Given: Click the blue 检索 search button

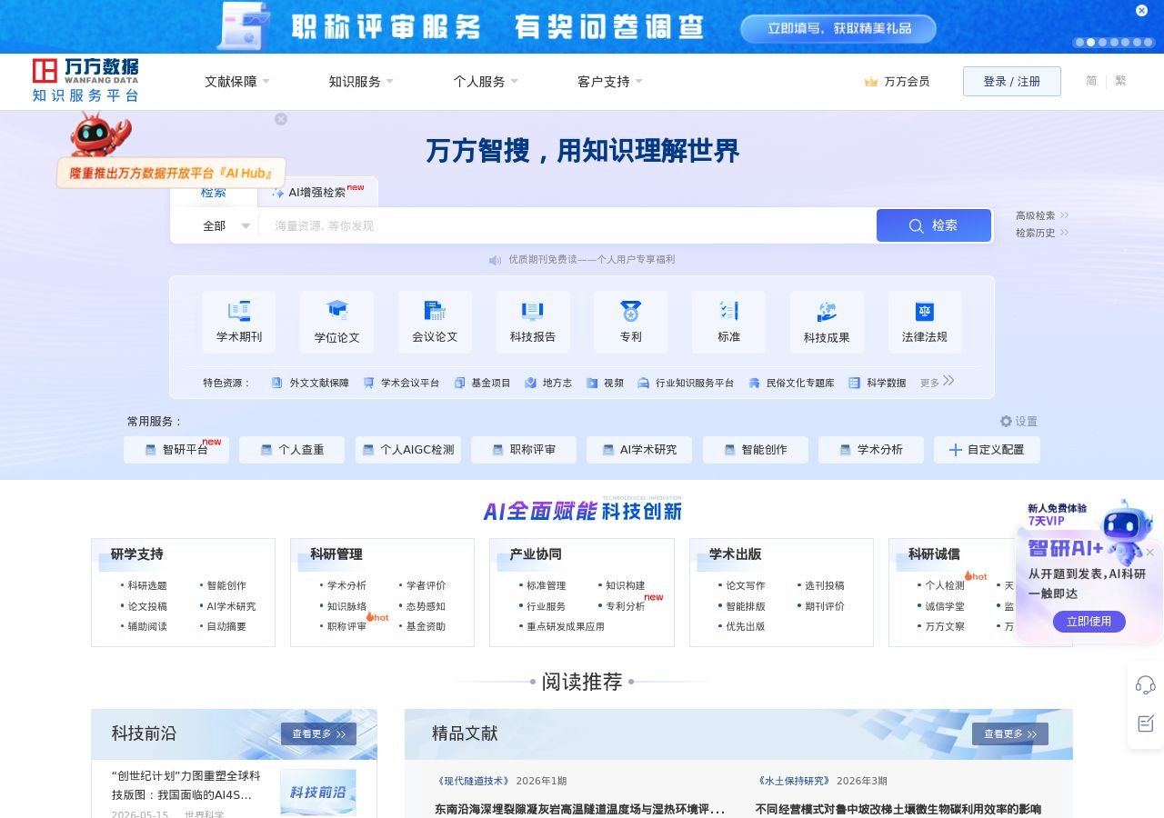Looking at the screenshot, I should pos(934,225).
